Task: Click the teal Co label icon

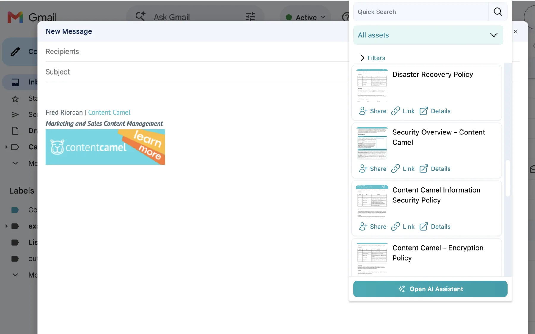Action: point(15,210)
